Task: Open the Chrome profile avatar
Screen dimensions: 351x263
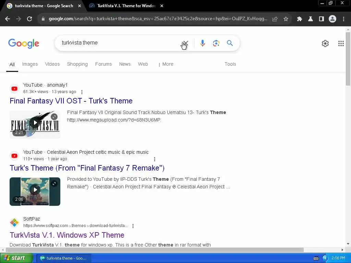Action: coord(332,19)
